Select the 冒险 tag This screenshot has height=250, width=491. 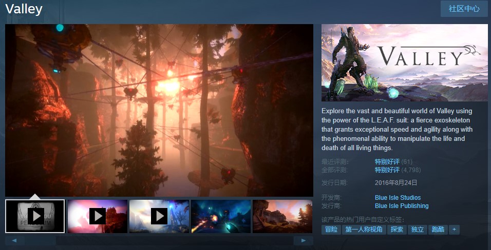click(331, 230)
